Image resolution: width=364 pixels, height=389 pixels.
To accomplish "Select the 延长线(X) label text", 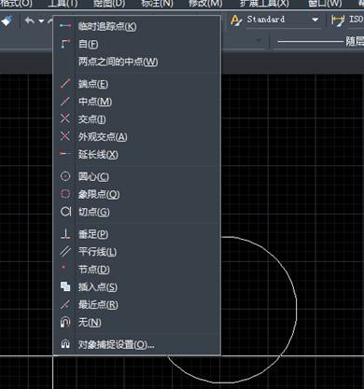I will (98, 154).
